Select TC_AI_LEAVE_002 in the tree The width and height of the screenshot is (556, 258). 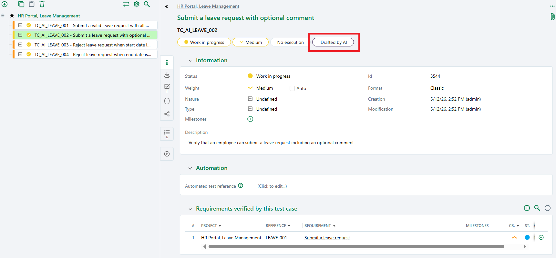pos(85,35)
